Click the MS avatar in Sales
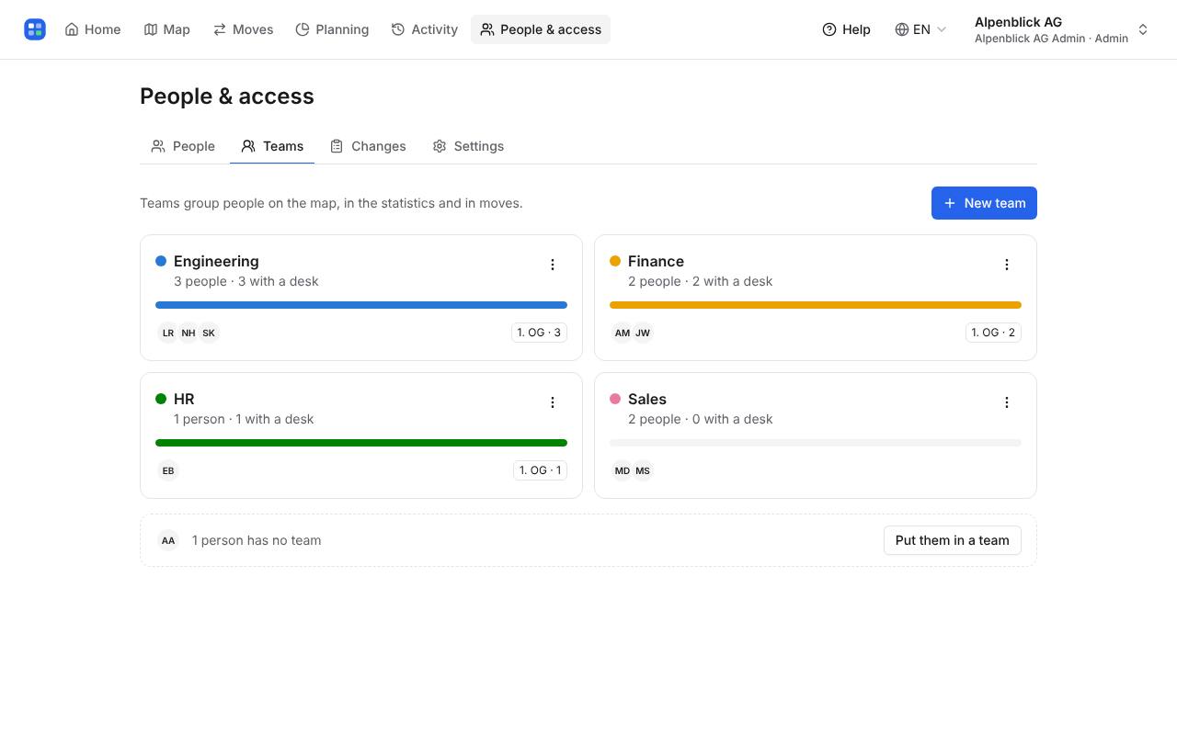The height and width of the screenshot is (735, 1177). tap(643, 470)
